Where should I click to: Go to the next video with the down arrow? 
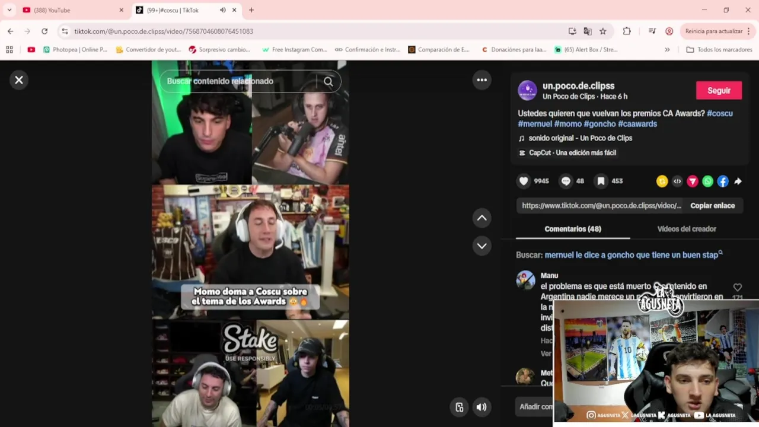click(x=482, y=246)
